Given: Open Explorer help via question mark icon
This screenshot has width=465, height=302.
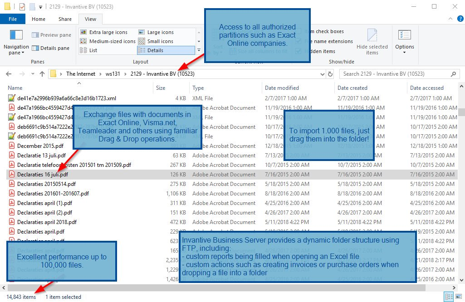Looking at the screenshot, I should coord(460,19).
